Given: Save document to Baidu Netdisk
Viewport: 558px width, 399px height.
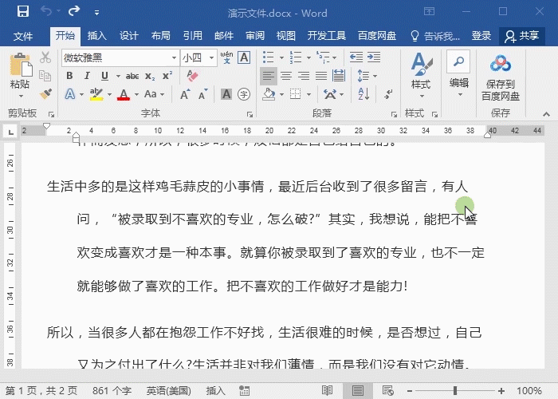Looking at the screenshot, I should pyautogui.click(x=500, y=78).
